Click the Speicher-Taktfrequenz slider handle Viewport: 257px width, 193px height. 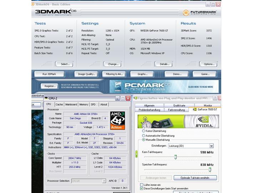tap(210, 169)
